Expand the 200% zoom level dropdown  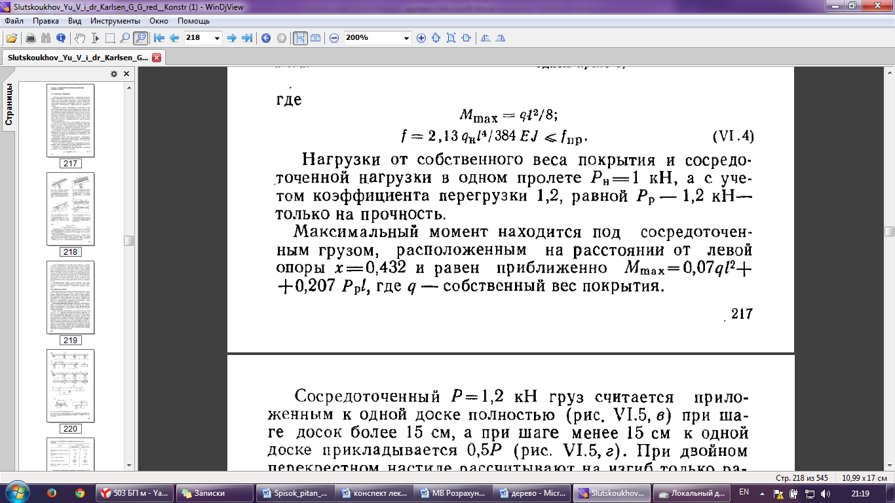[x=406, y=38]
